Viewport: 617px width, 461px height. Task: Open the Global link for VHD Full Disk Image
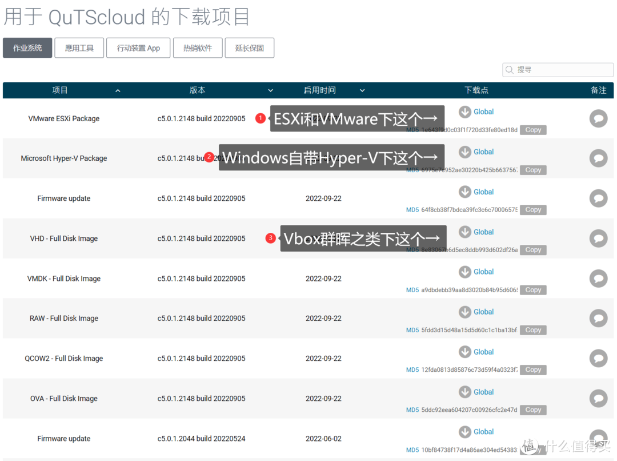click(484, 232)
